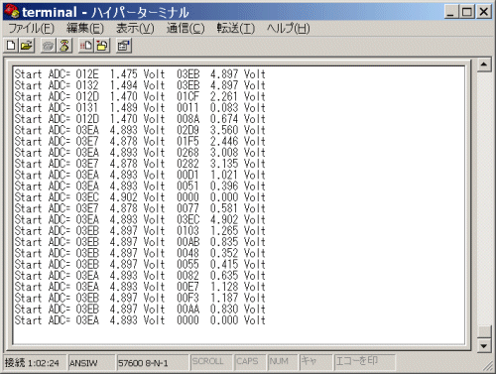Click the 3.008 Volt reading
The width and height of the screenshot is (496, 374).
(x=238, y=153)
